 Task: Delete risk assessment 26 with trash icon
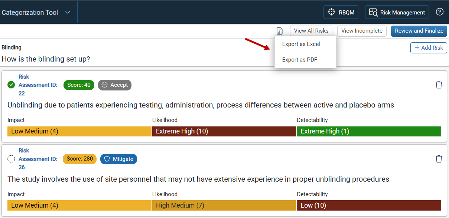(x=439, y=159)
